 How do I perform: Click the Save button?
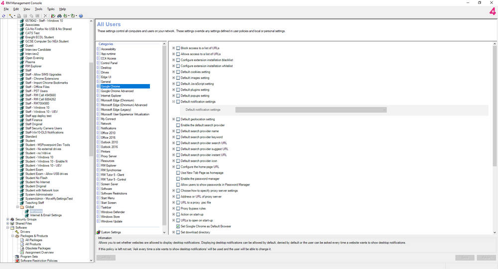(465, 258)
